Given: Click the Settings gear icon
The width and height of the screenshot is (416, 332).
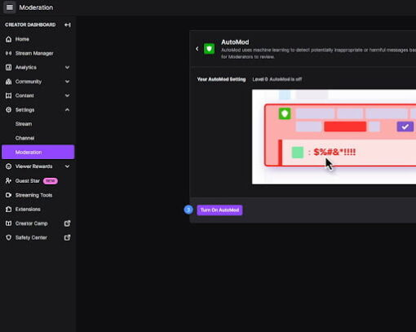Looking at the screenshot, I should (x=9, y=110).
